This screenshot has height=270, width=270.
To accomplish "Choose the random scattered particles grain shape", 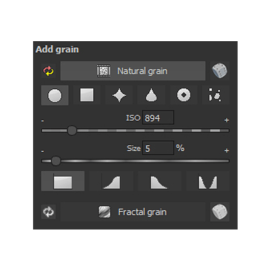I will (x=215, y=95).
